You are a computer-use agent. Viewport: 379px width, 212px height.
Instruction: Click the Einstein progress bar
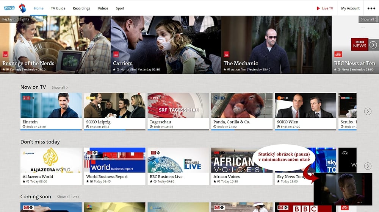click(51, 130)
